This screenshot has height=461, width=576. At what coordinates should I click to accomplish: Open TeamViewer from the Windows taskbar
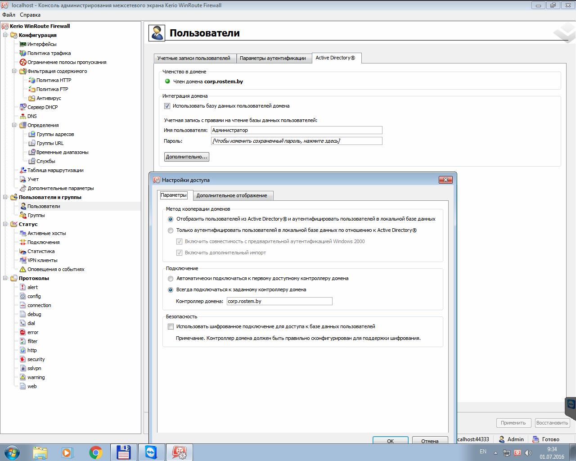(x=151, y=452)
